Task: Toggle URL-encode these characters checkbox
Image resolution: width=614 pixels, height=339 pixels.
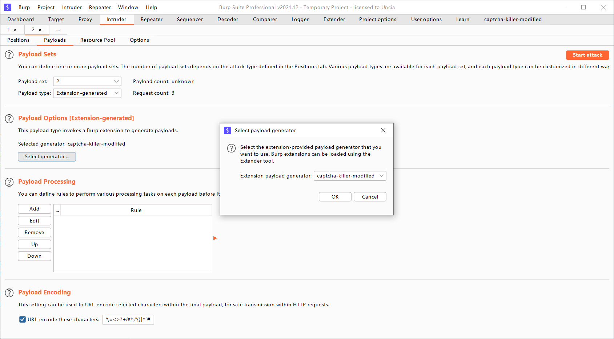Action: pos(23,319)
